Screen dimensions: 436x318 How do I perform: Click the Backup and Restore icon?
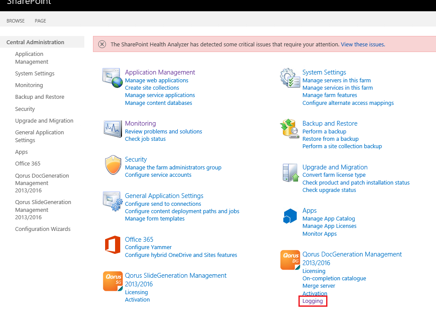(290, 128)
